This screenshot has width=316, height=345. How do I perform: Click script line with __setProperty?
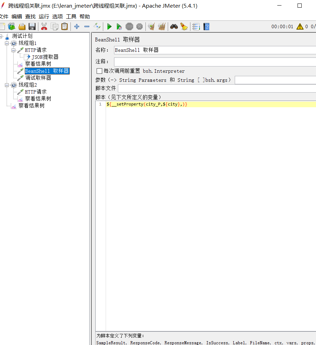point(147,104)
